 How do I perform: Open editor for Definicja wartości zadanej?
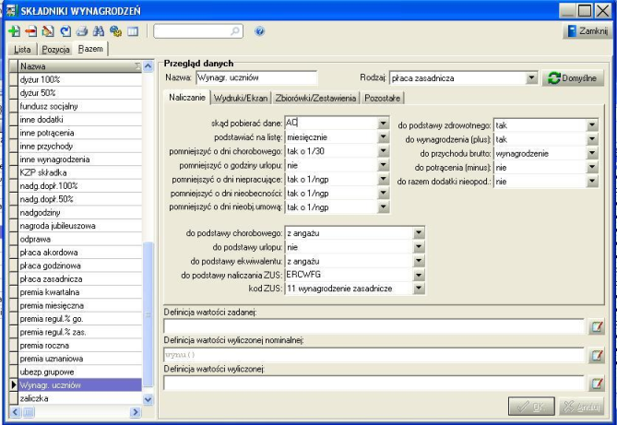pos(597,326)
